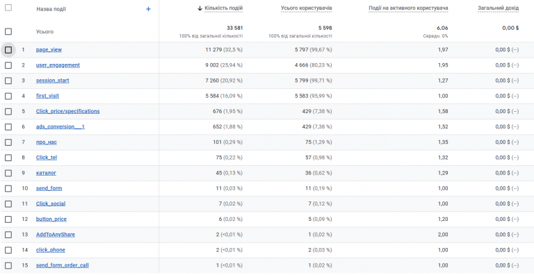
Task: Check the Усього totals row checkbox
Action: [8, 32]
